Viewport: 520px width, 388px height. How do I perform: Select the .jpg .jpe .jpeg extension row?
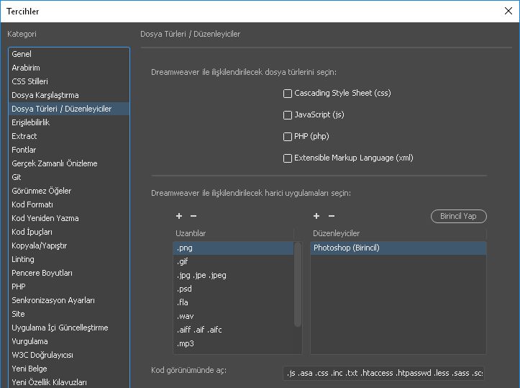201,275
